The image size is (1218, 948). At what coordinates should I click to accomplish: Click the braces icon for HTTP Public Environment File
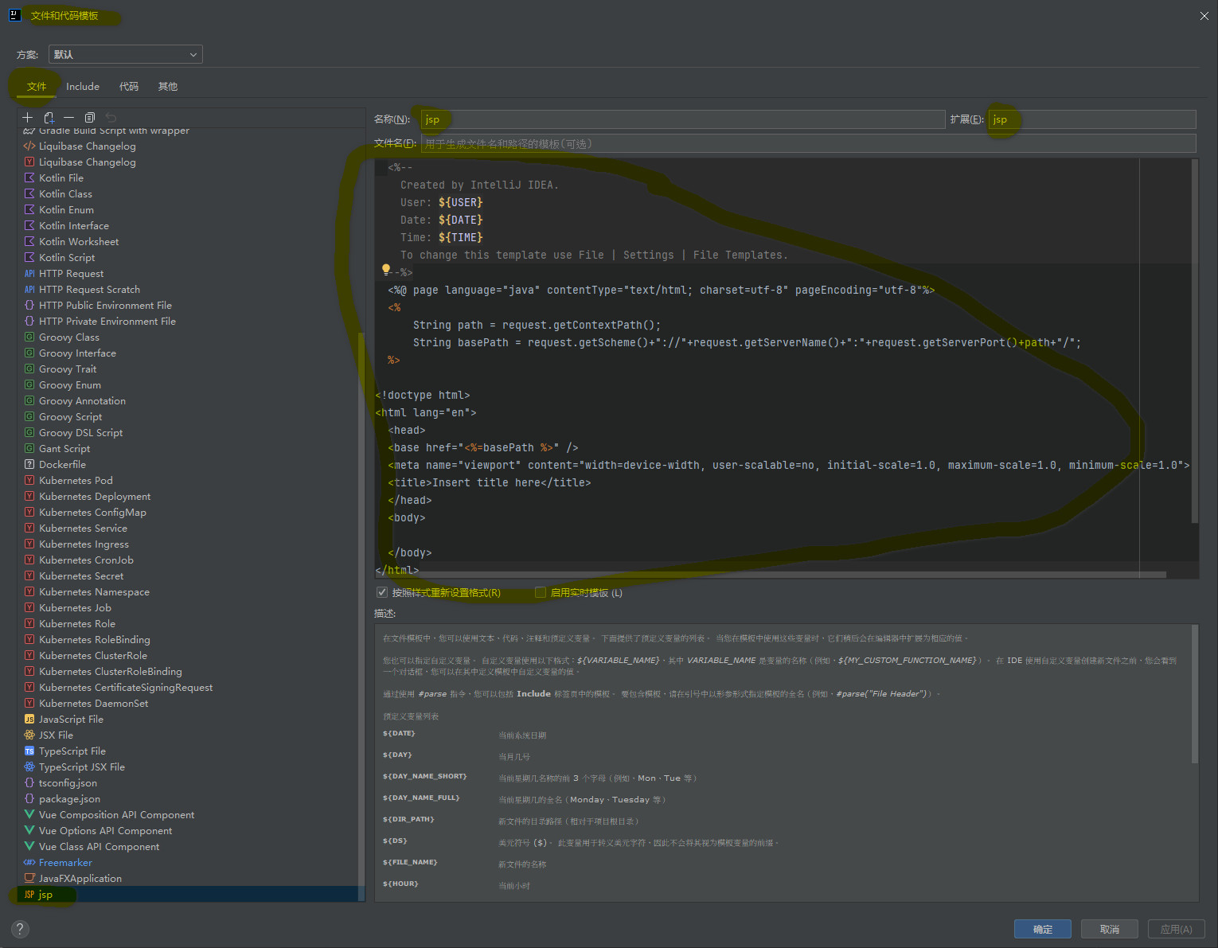[x=29, y=306]
